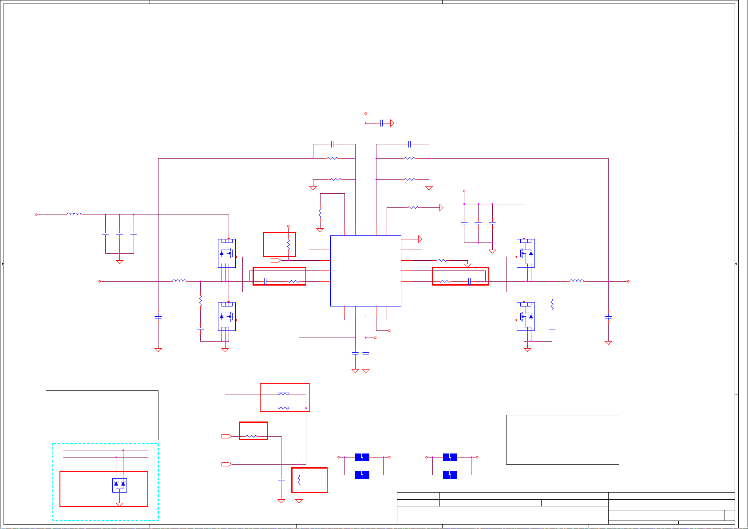This screenshot has width=748, height=529.
Task: Click inside the empty note box at lower right
Action: click(x=562, y=440)
